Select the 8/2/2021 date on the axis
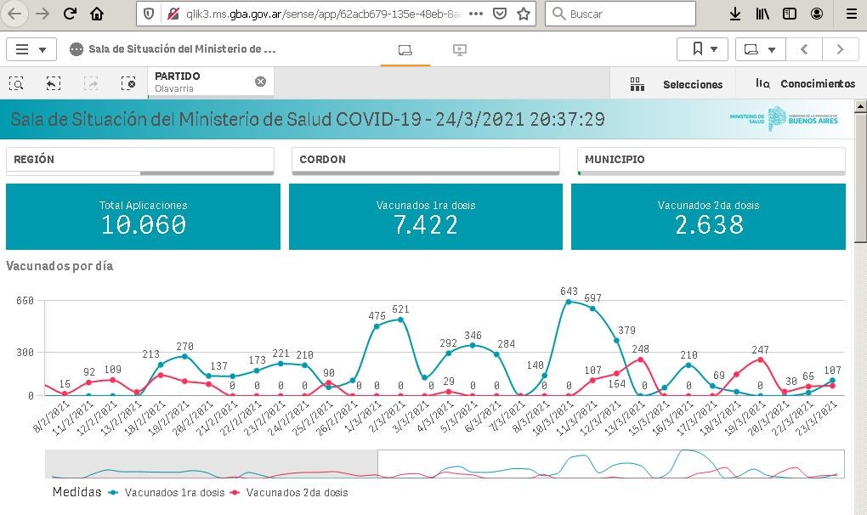Image resolution: width=867 pixels, height=515 pixels. 51,416
